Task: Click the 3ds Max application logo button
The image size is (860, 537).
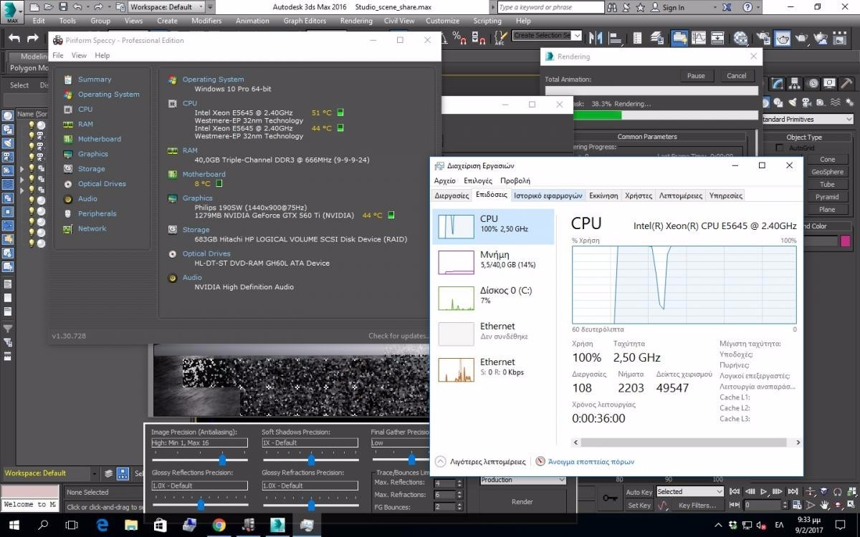Action: pyautogui.click(x=12, y=11)
